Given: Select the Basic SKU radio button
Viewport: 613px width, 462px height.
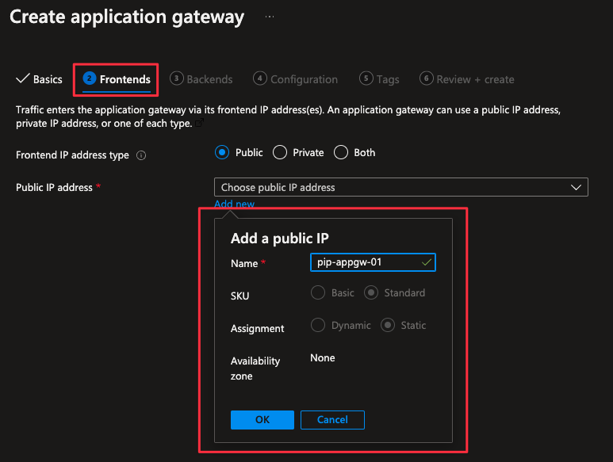Looking at the screenshot, I should click(x=318, y=292).
